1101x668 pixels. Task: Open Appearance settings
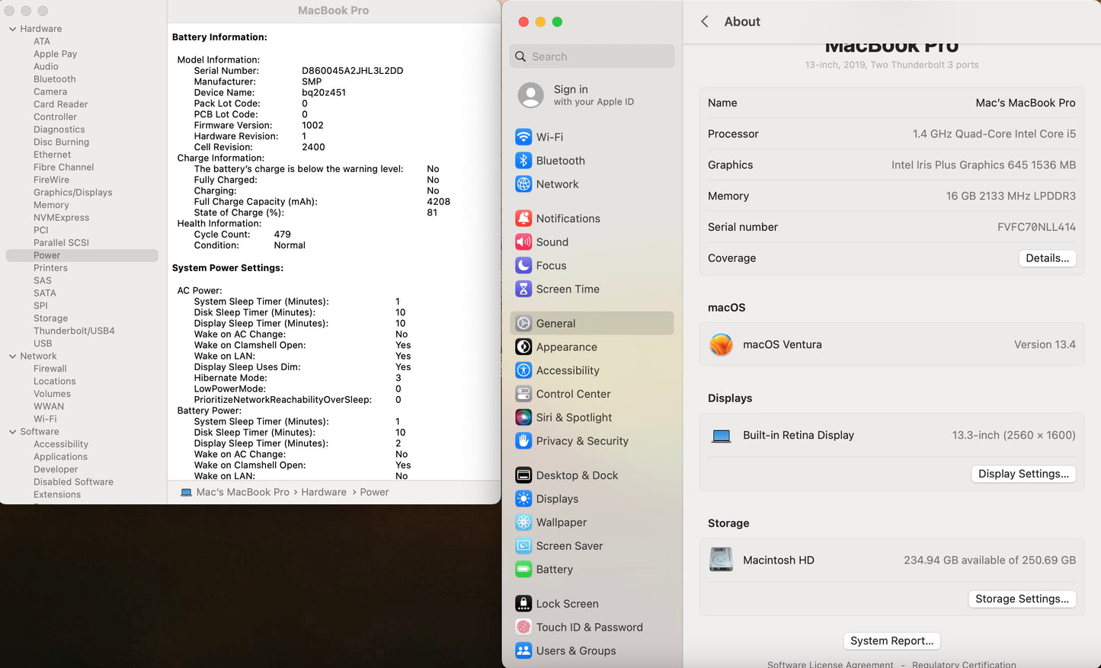point(566,347)
